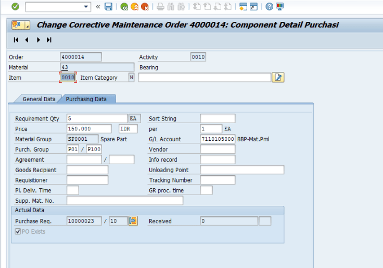Navigate to last component item
This screenshot has height=268, width=383.
pyautogui.click(x=49, y=40)
